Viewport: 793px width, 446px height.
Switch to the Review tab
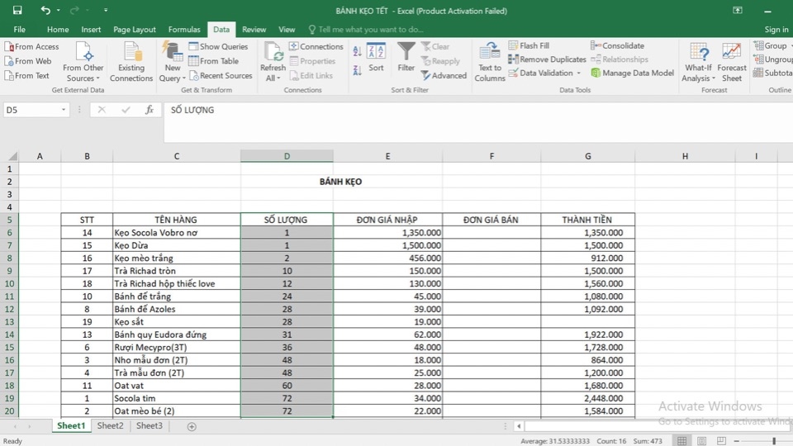tap(254, 30)
